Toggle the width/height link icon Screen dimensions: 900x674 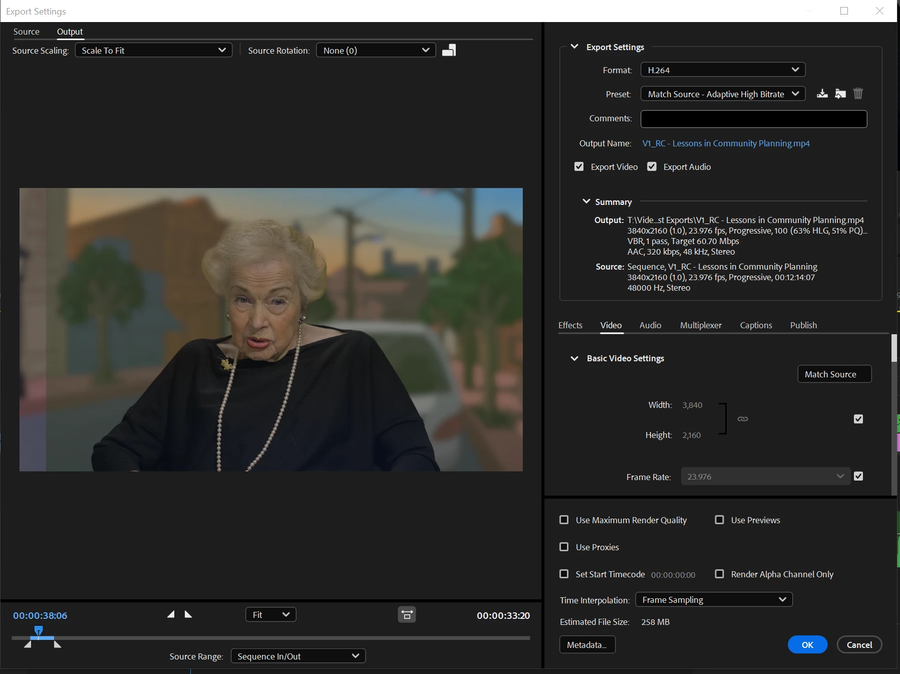click(743, 419)
